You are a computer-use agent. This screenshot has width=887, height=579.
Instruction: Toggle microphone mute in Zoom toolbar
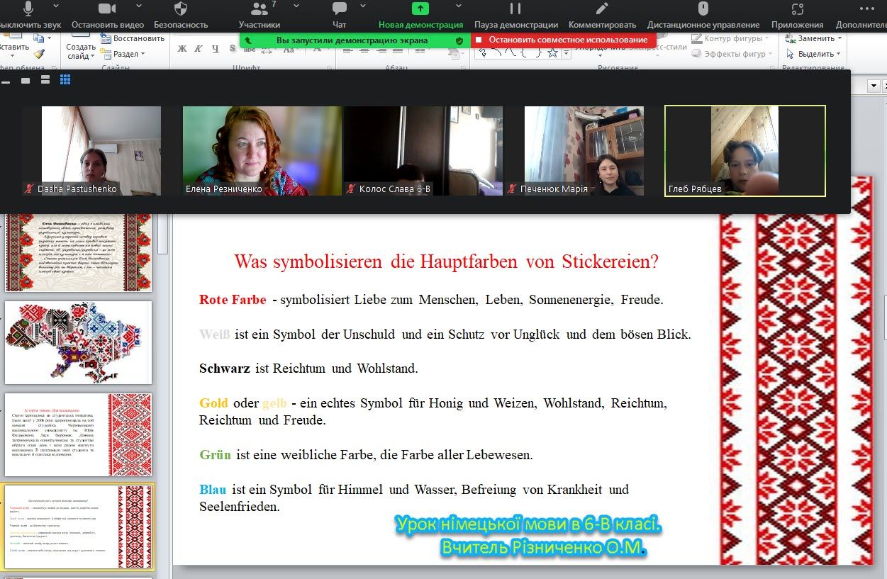pyautogui.click(x=29, y=10)
